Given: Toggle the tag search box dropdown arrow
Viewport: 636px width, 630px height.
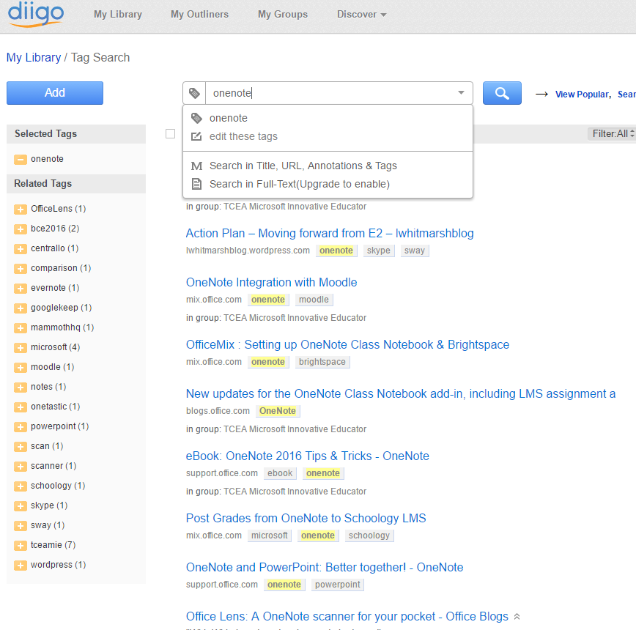Looking at the screenshot, I should coord(461,93).
